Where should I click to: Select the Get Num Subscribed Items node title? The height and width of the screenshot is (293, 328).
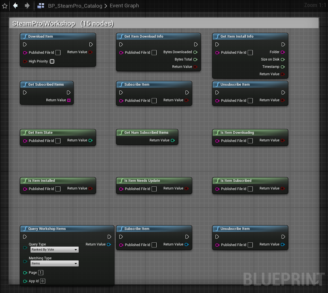pos(146,133)
